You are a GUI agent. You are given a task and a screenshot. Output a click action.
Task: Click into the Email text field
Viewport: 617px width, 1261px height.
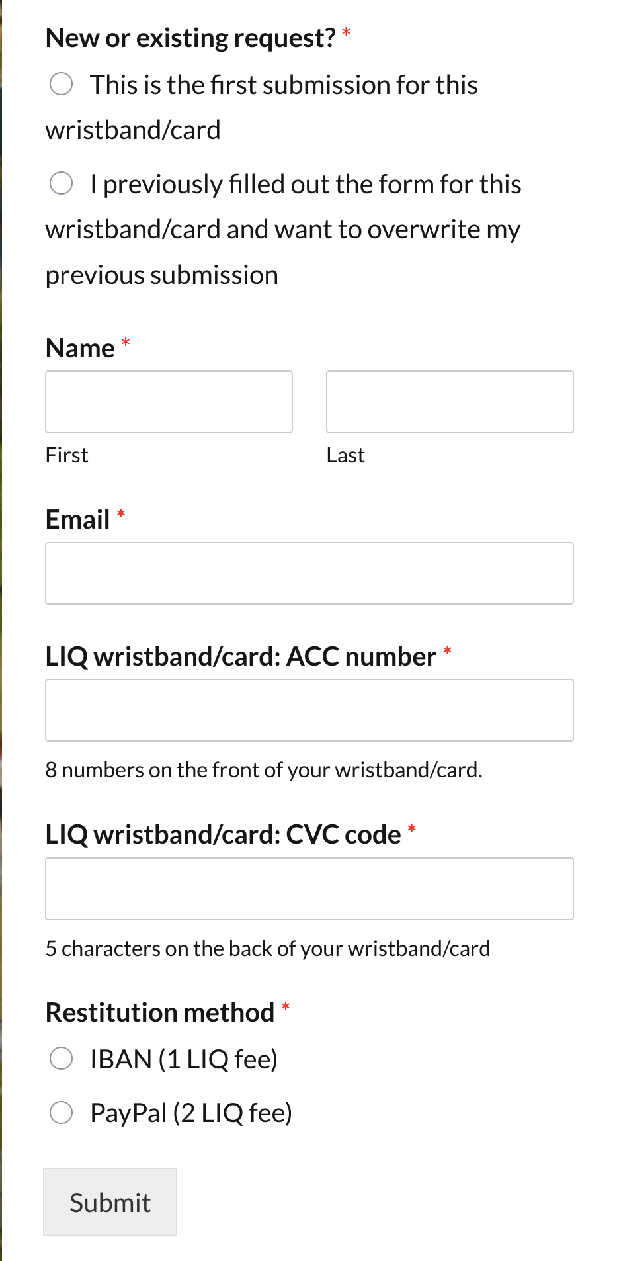[x=309, y=573]
